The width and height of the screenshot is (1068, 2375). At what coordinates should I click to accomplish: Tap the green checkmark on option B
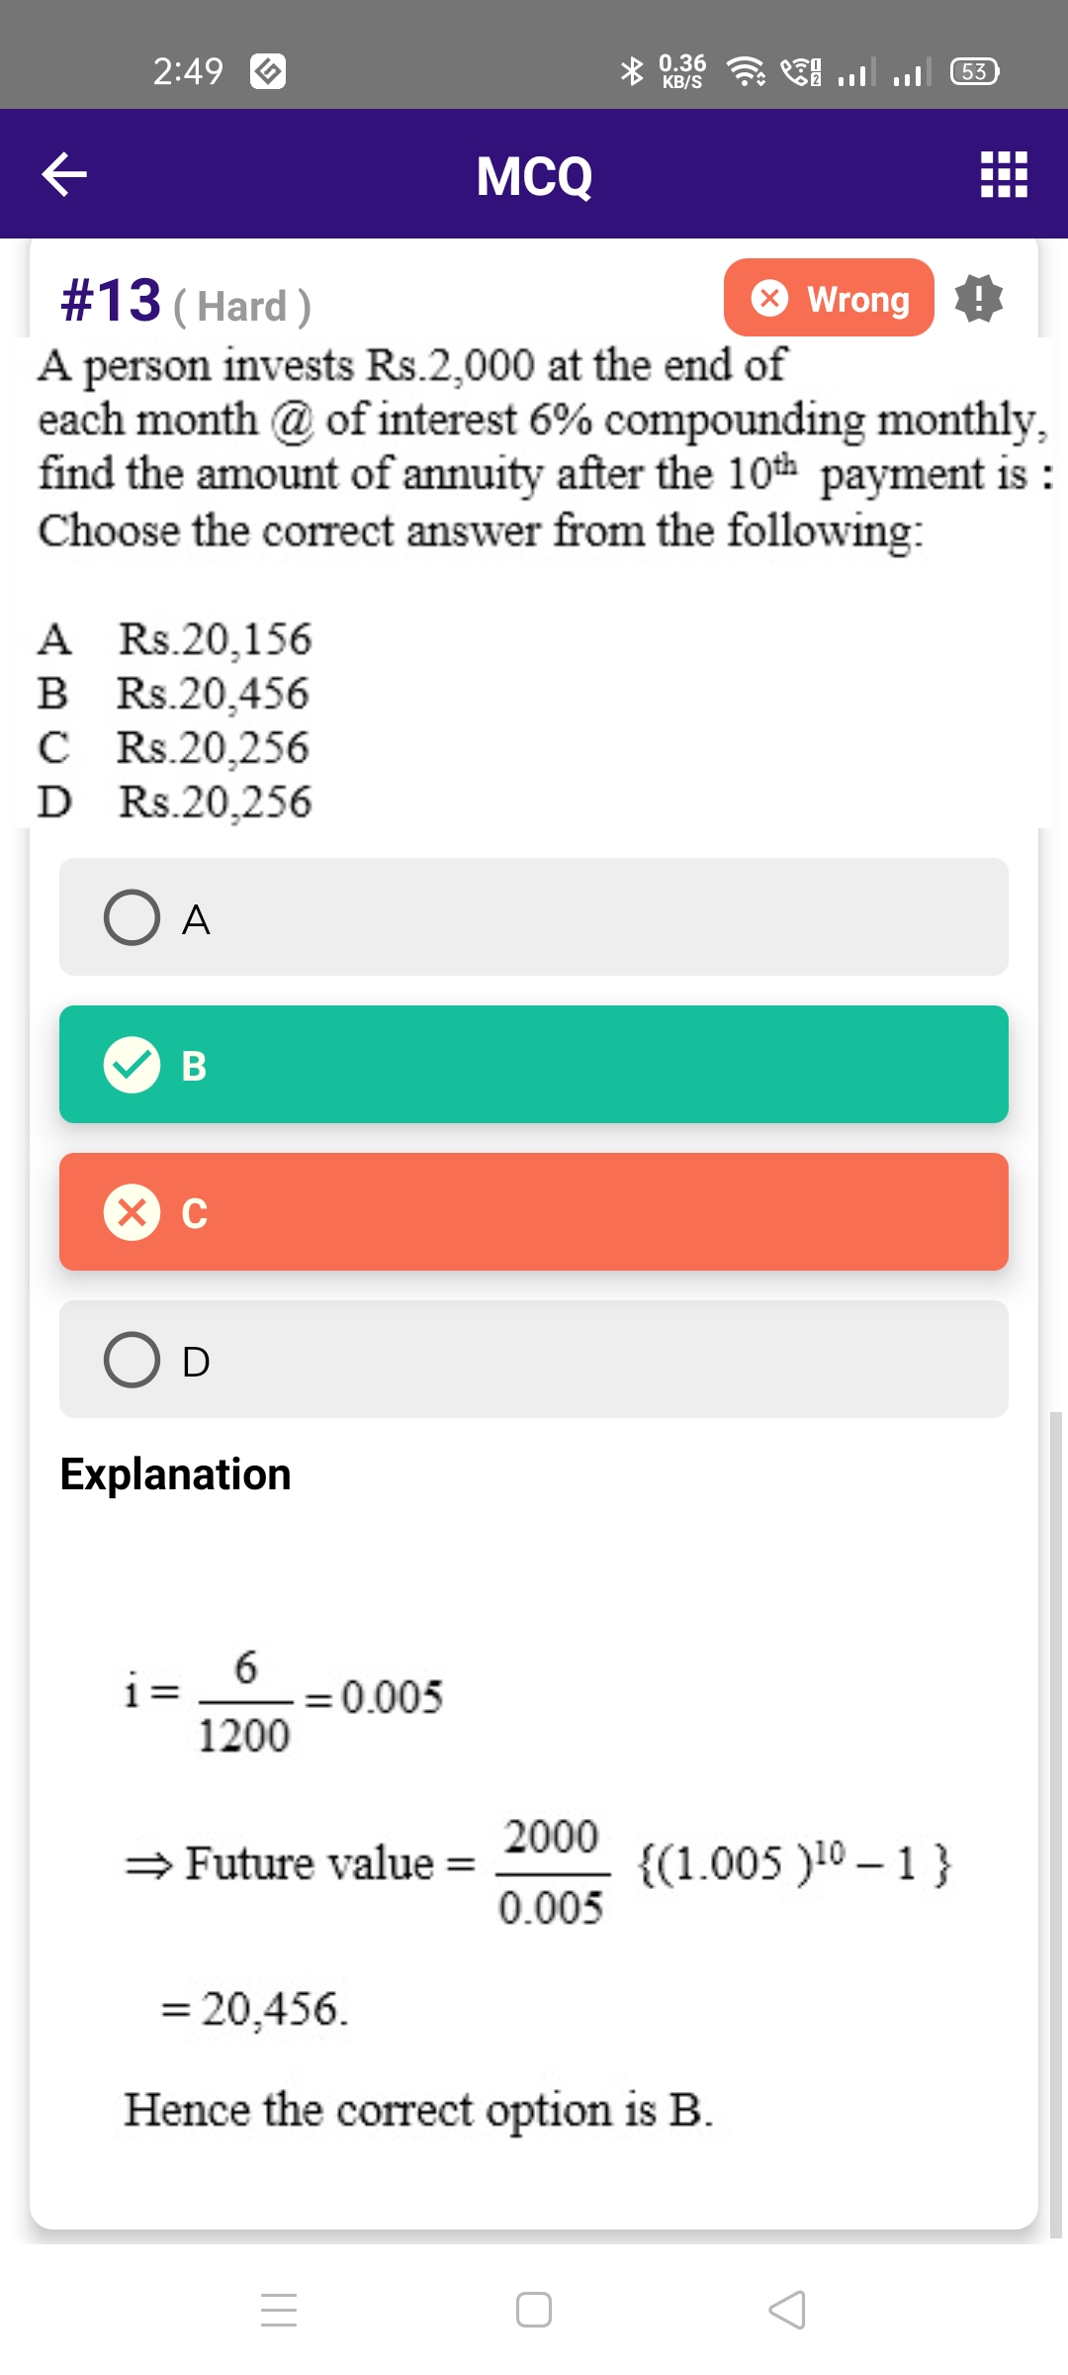pos(132,1065)
